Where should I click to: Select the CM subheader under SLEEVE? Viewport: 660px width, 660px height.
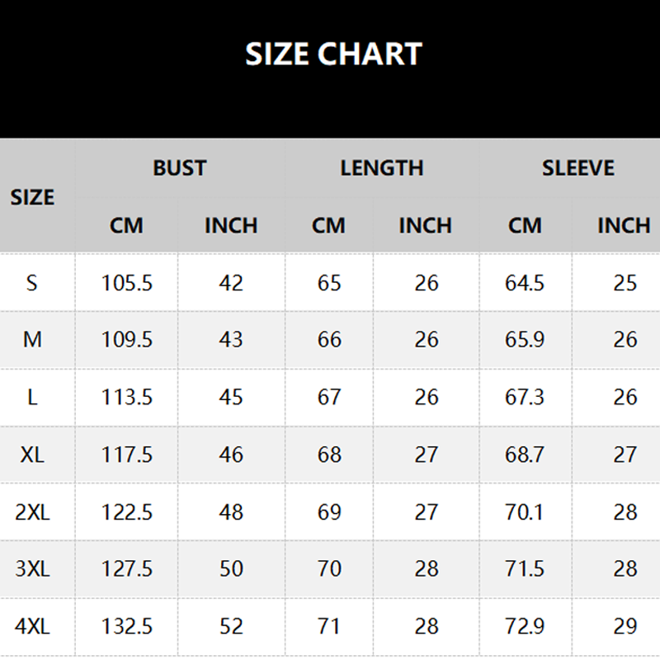click(x=525, y=225)
